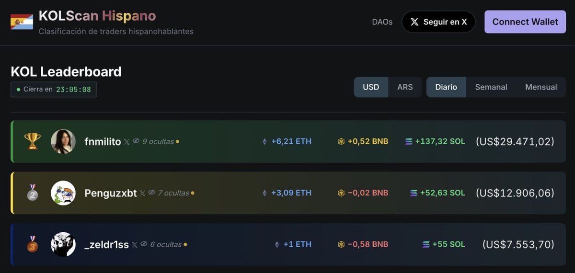Open the fnmilito trader profile
This screenshot has height=273, width=575.
coord(103,142)
